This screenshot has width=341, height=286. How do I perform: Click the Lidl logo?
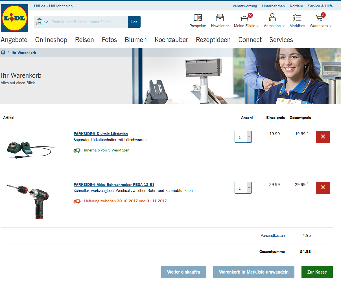pos(15,18)
